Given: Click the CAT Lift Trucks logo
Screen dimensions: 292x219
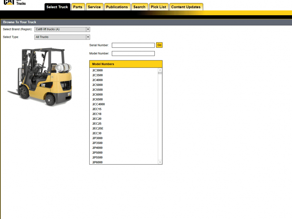Looking at the screenshot, I should click(15, 2).
